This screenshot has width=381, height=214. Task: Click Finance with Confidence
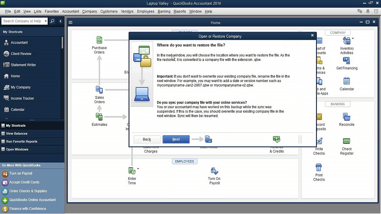(28, 209)
